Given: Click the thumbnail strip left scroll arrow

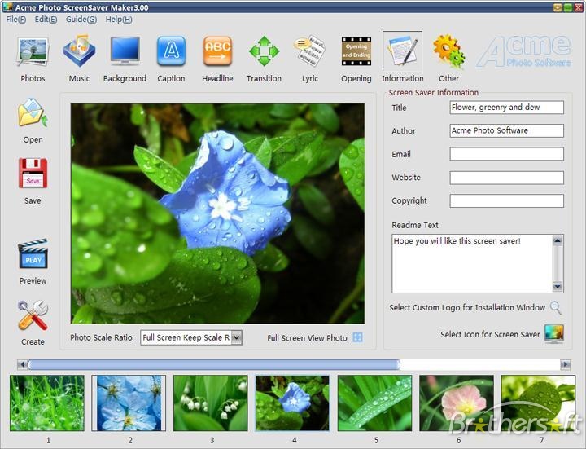Looking at the screenshot, I should (x=22, y=364).
